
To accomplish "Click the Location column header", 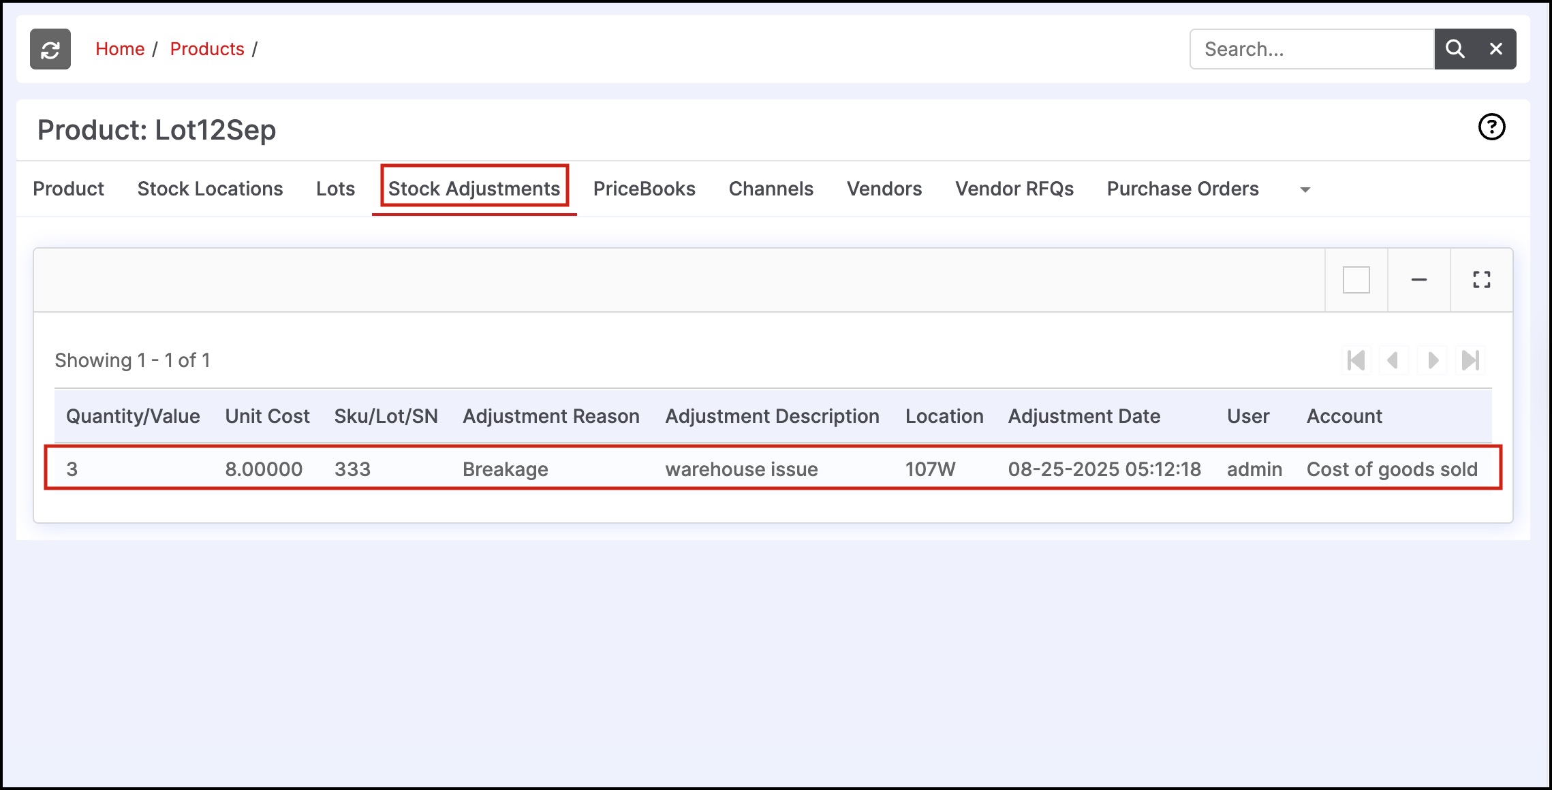I will [x=944, y=416].
